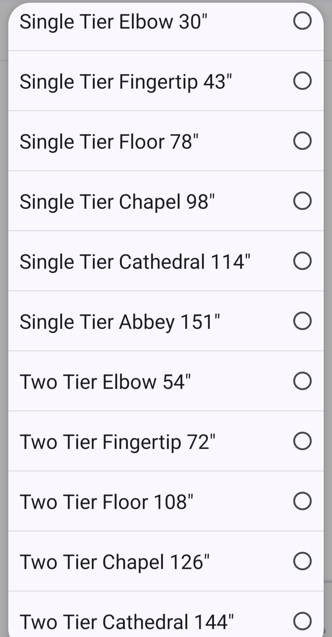332x637 pixels.
Task: Select Single Tier Chapel 98" radio button
Action: (302, 201)
